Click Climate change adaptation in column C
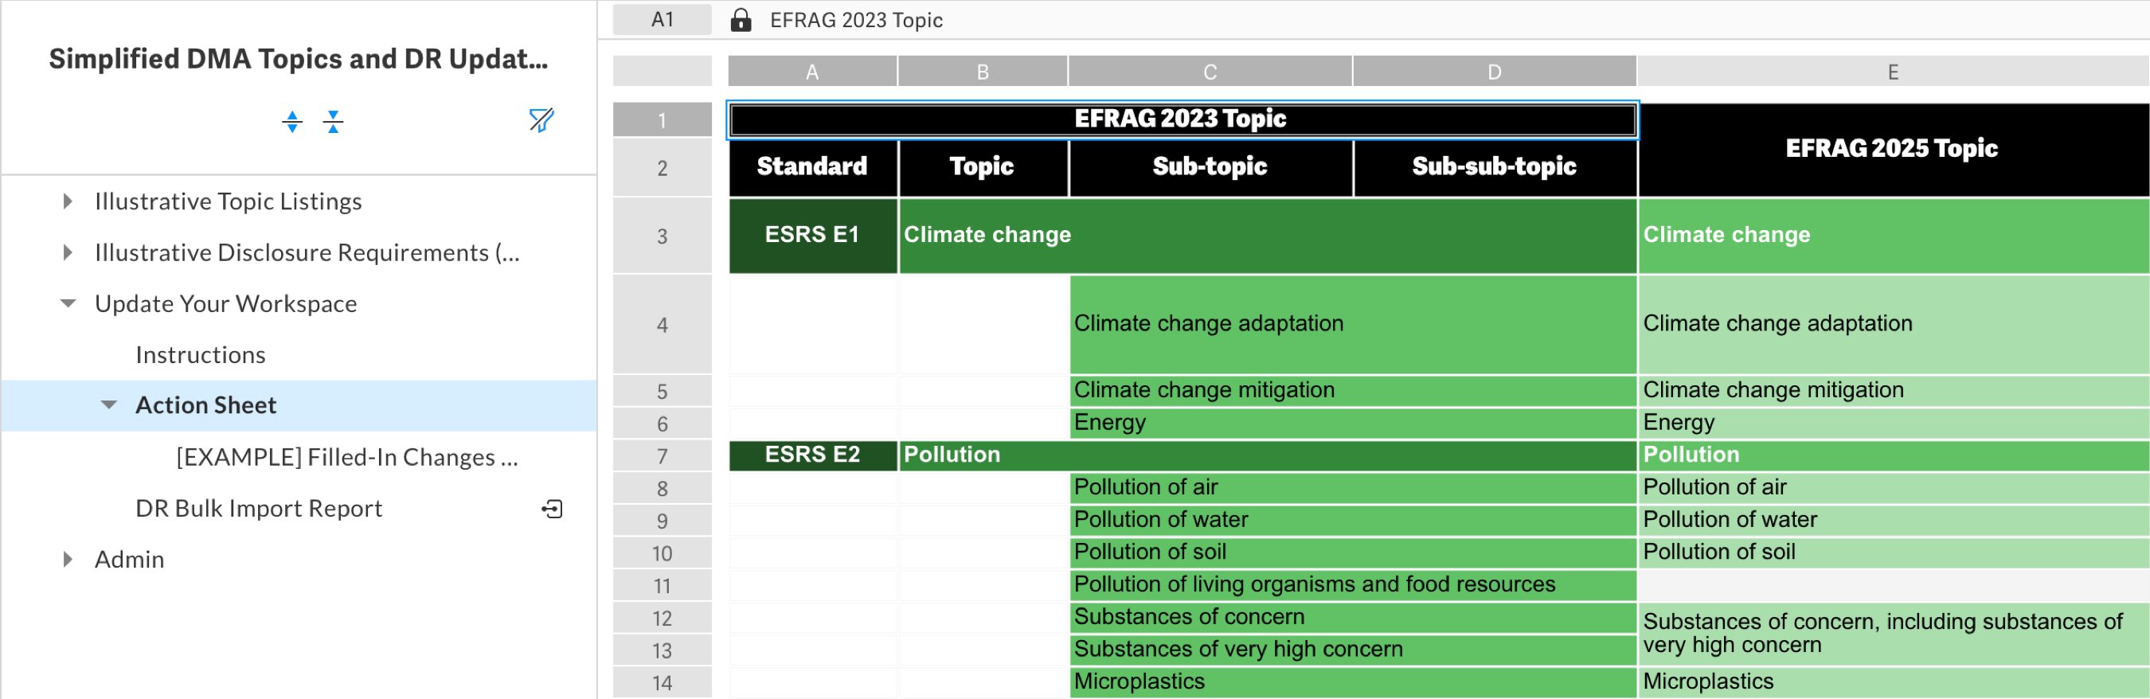This screenshot has width=2150, height=699. (1352, 324)
